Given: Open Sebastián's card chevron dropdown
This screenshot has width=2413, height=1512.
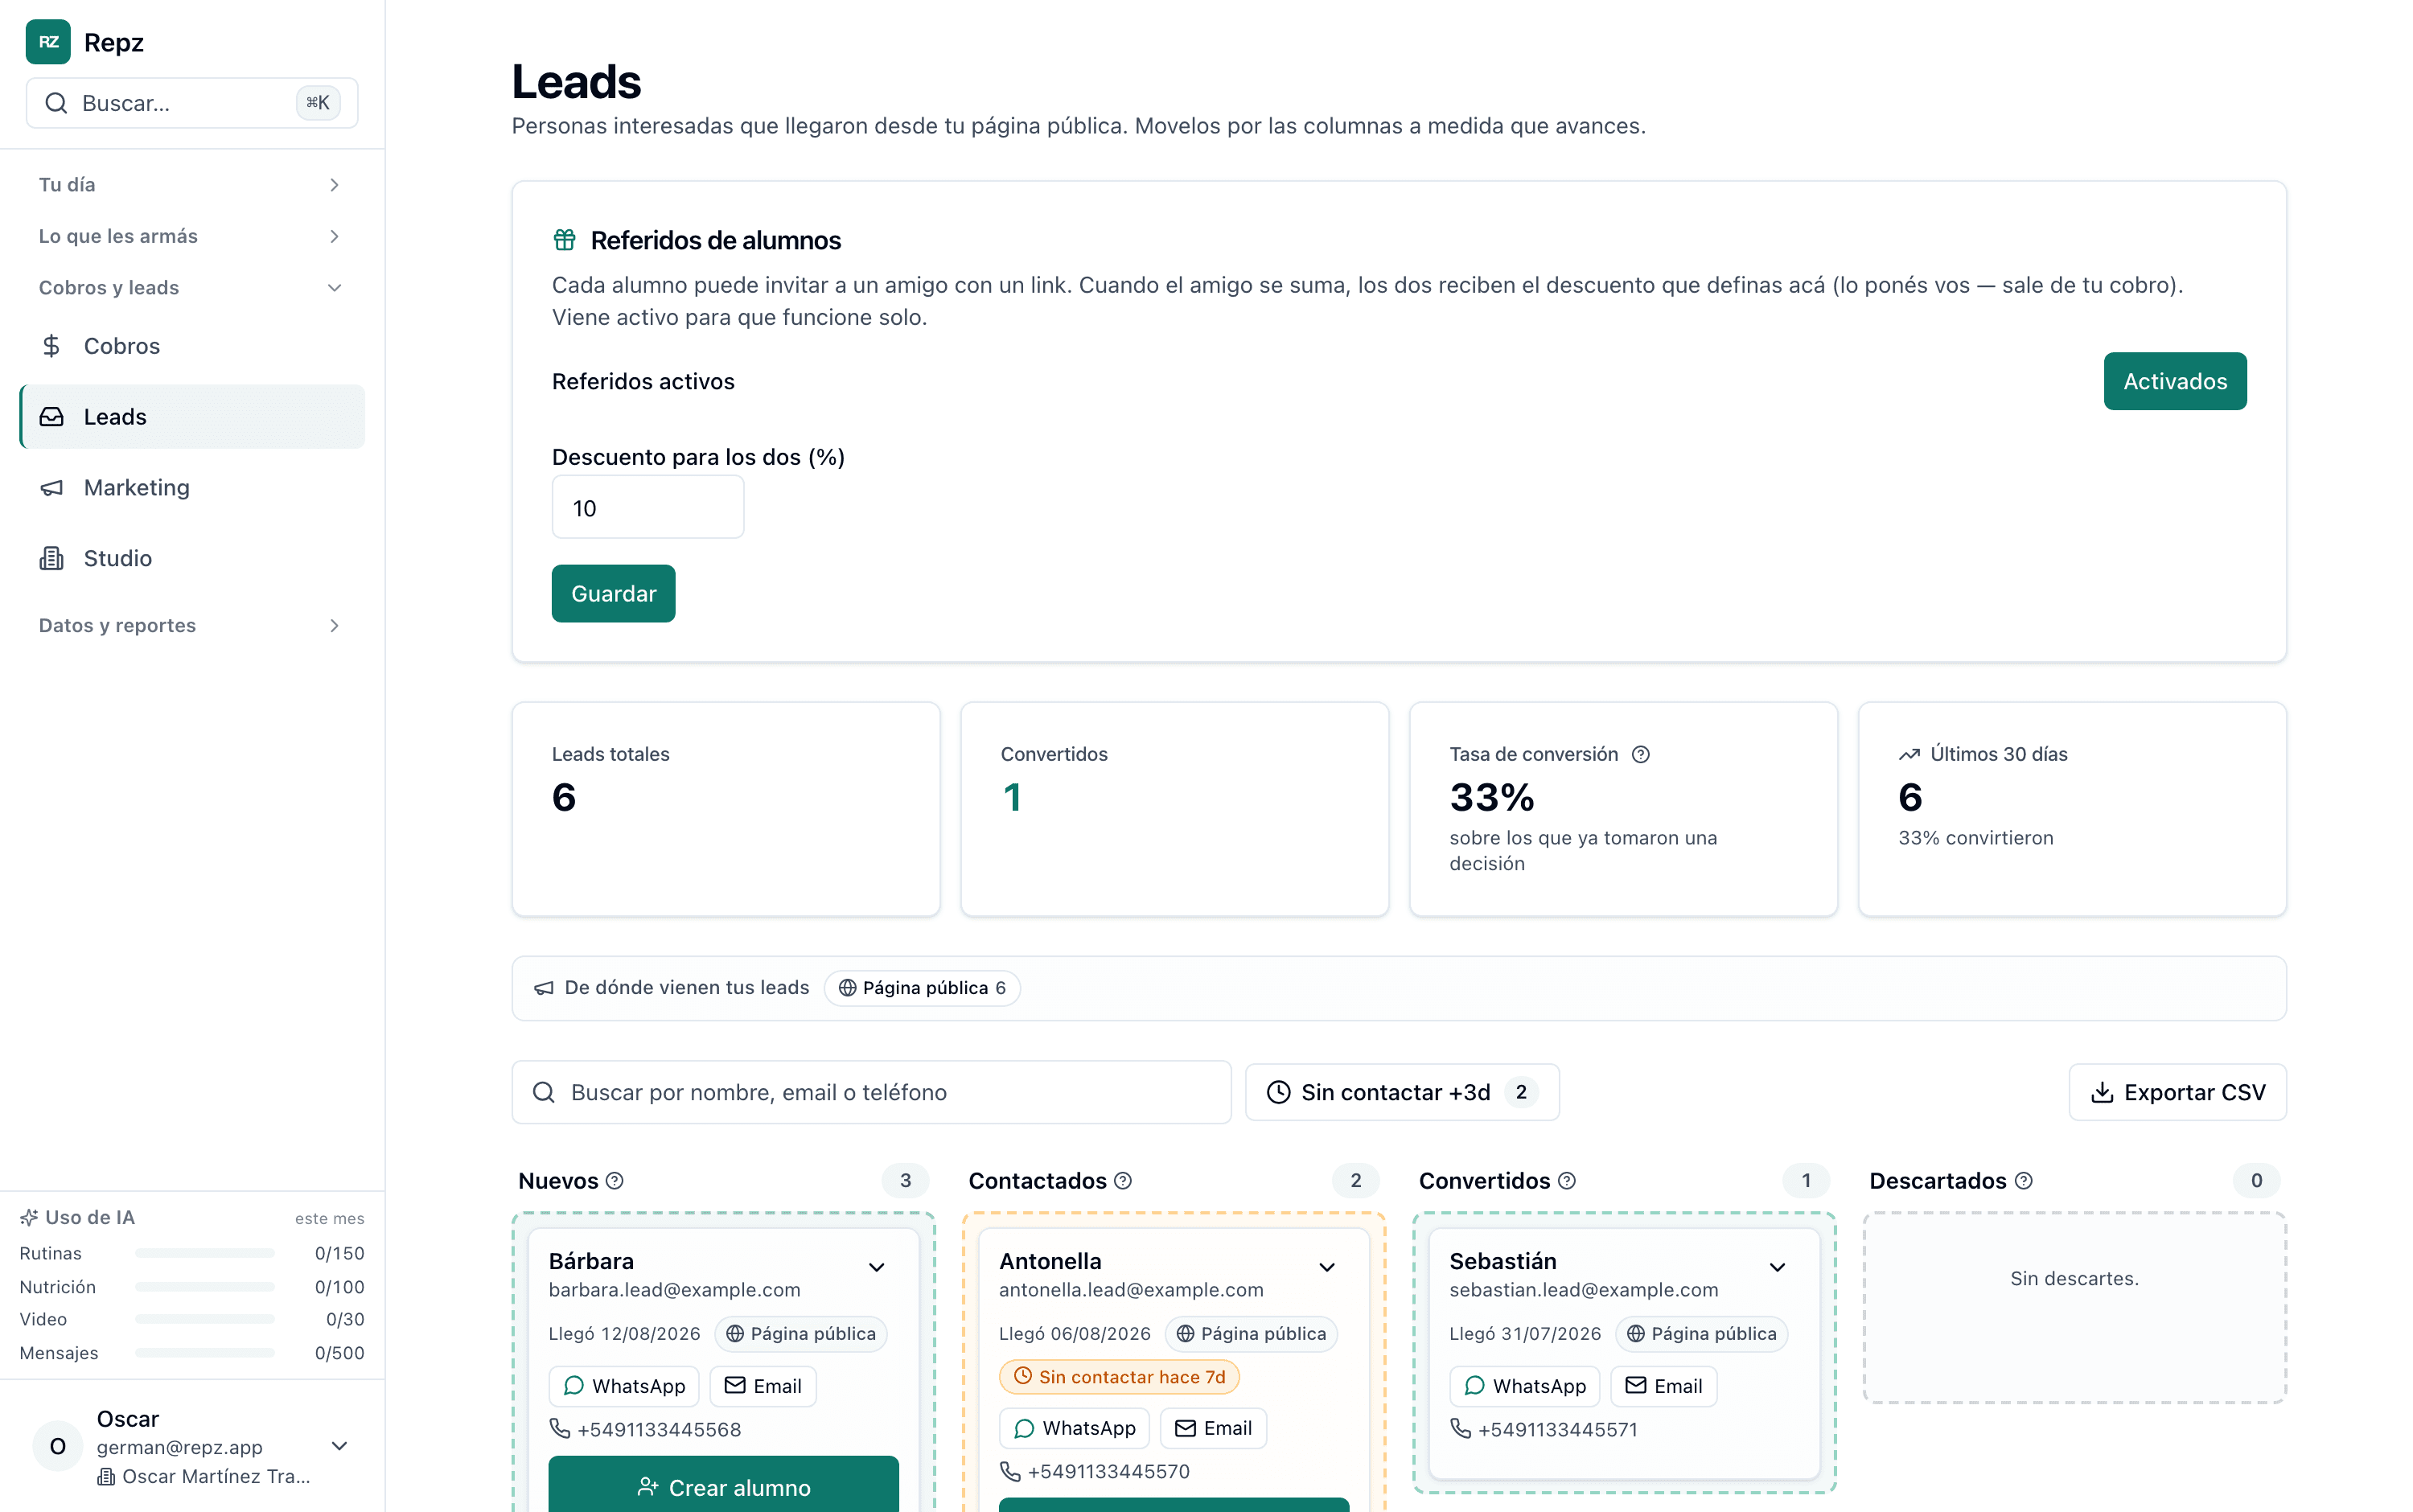Looking at the screenshot, I should coord(1777,1267).
